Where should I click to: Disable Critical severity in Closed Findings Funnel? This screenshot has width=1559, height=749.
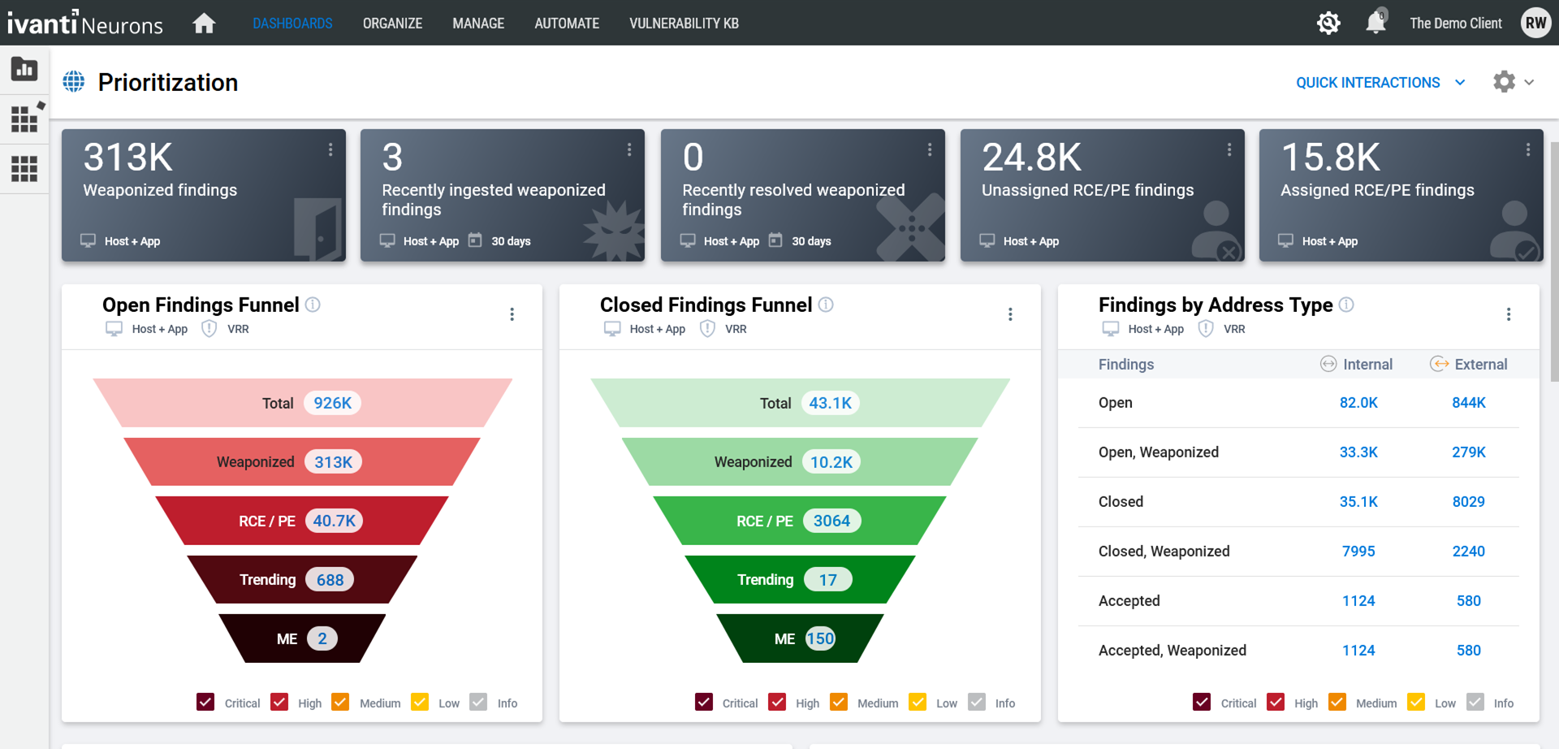pos(703,701)
